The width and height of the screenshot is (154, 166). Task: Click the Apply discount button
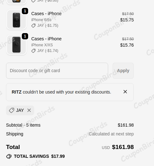coord(123,71)
